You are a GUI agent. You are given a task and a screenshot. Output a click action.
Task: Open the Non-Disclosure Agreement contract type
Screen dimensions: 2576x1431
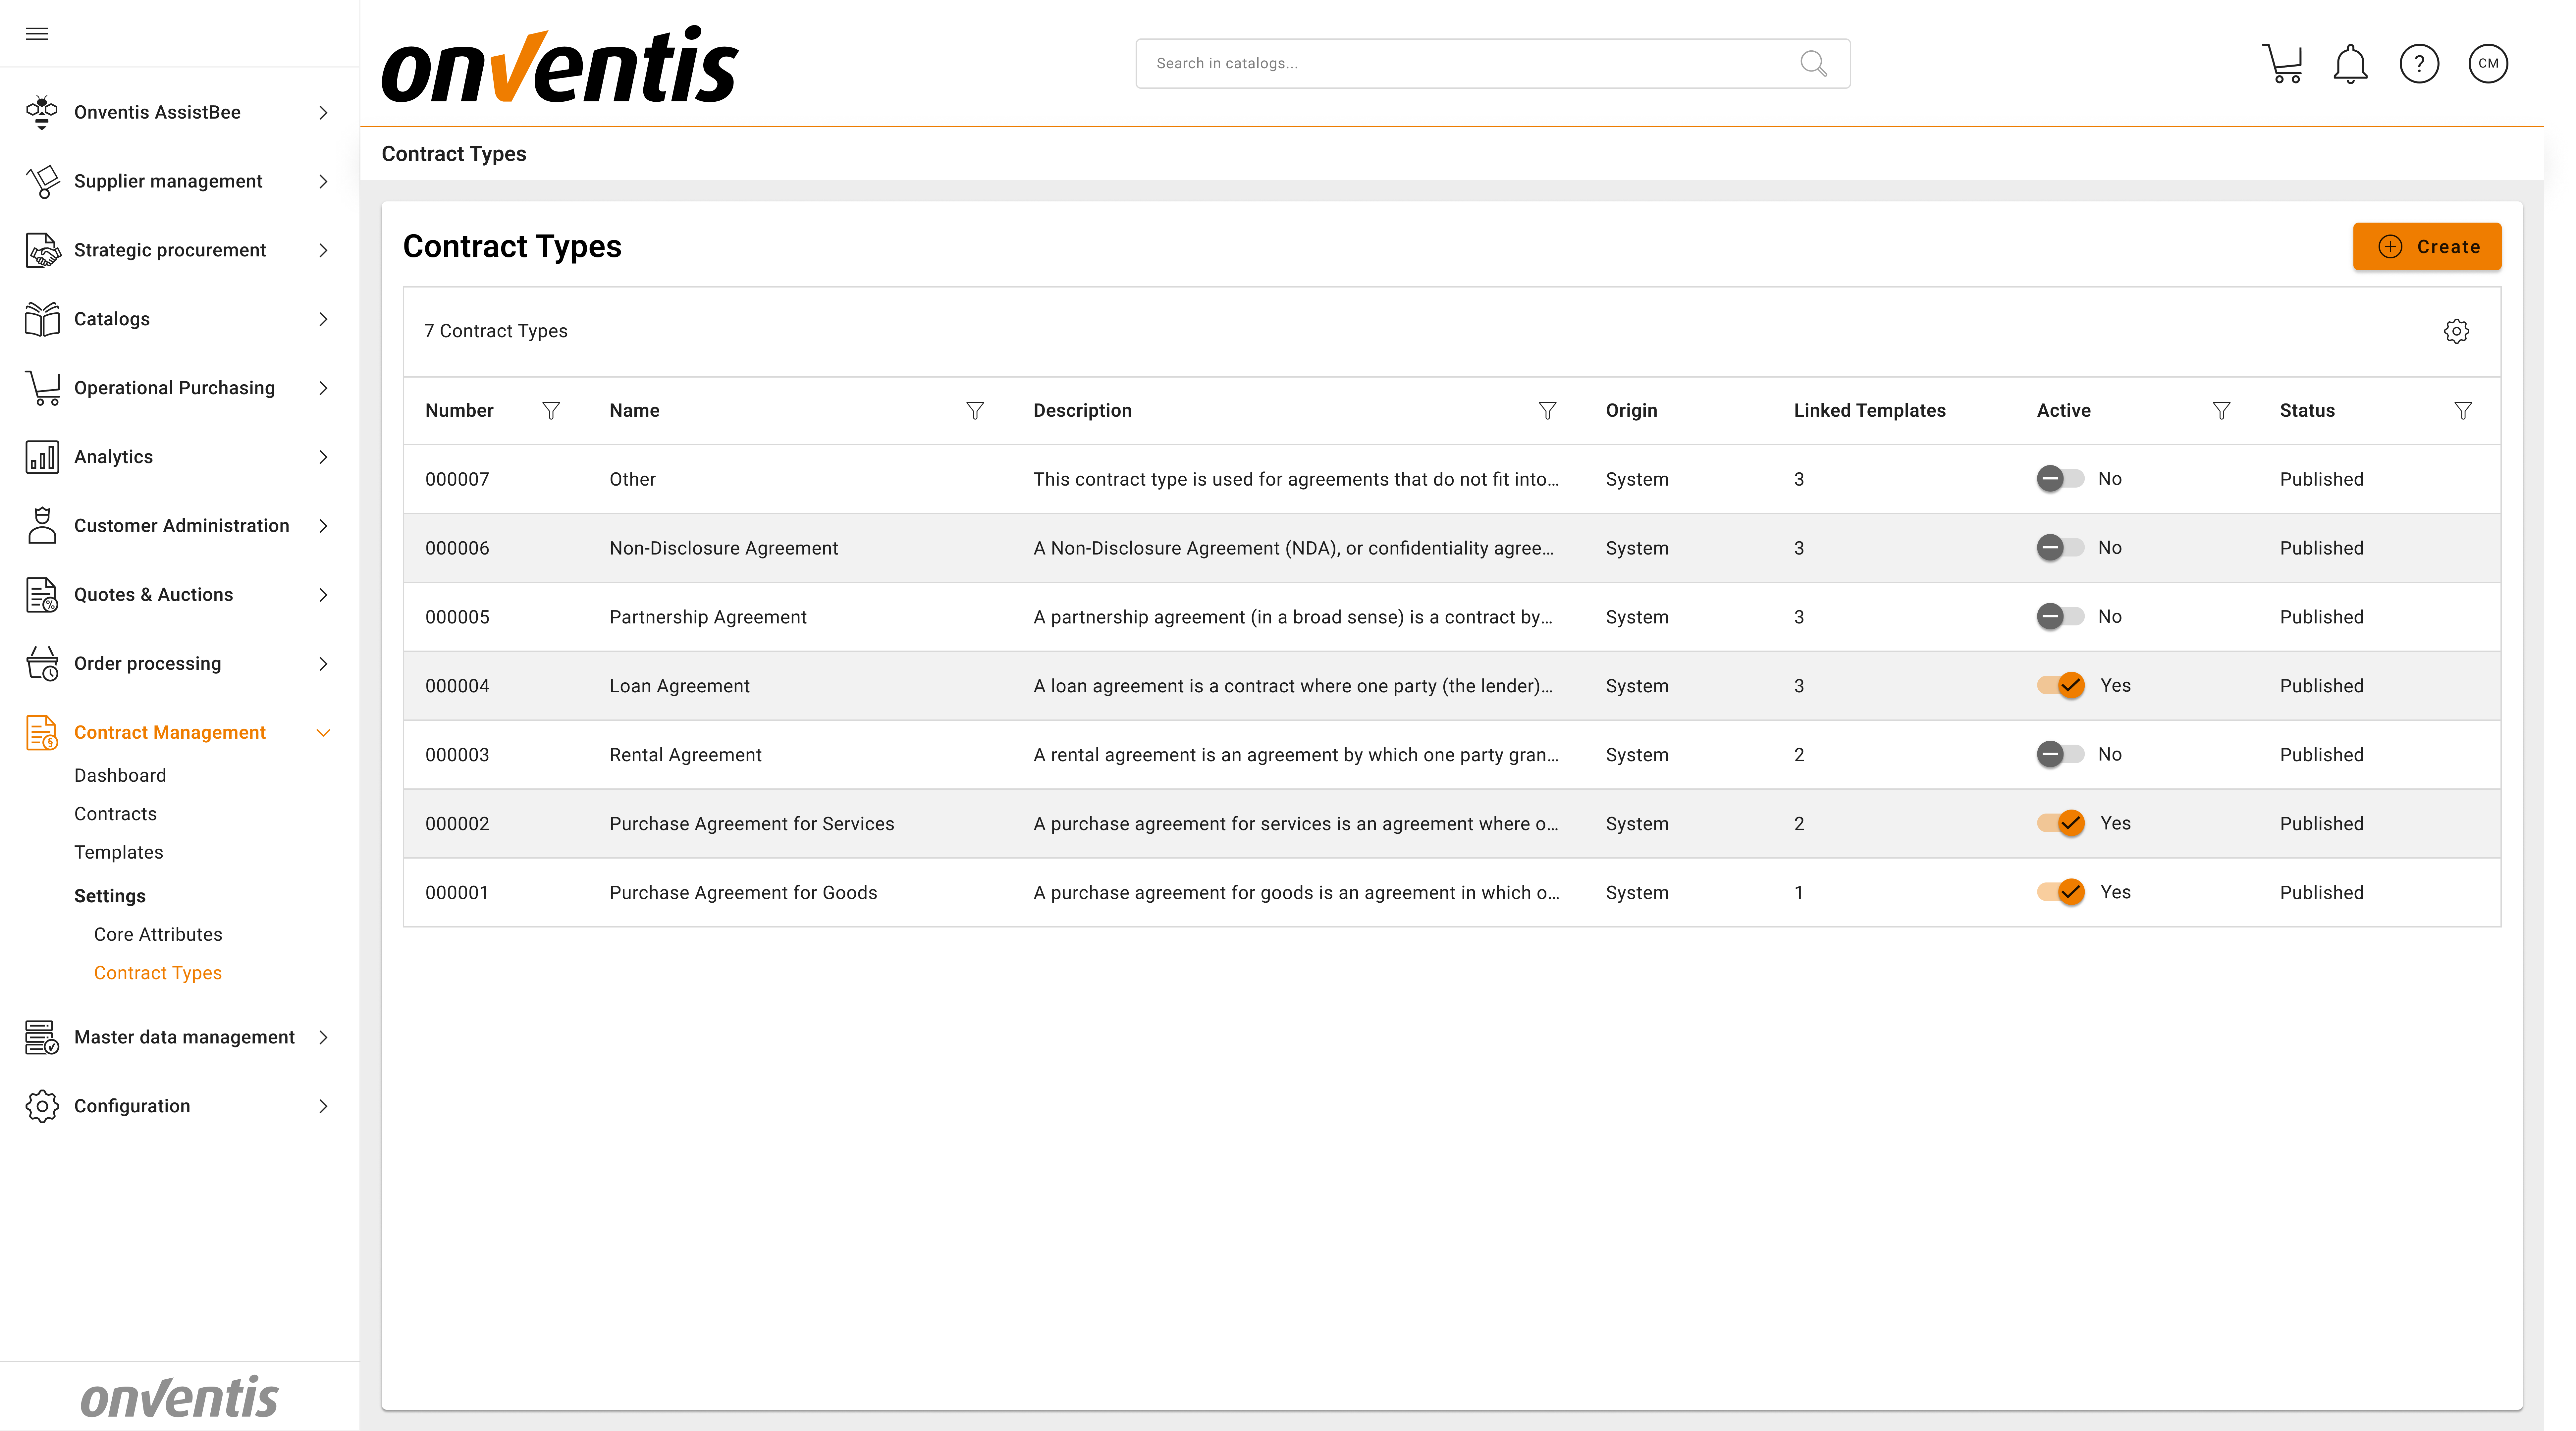[x=723, y=548]
